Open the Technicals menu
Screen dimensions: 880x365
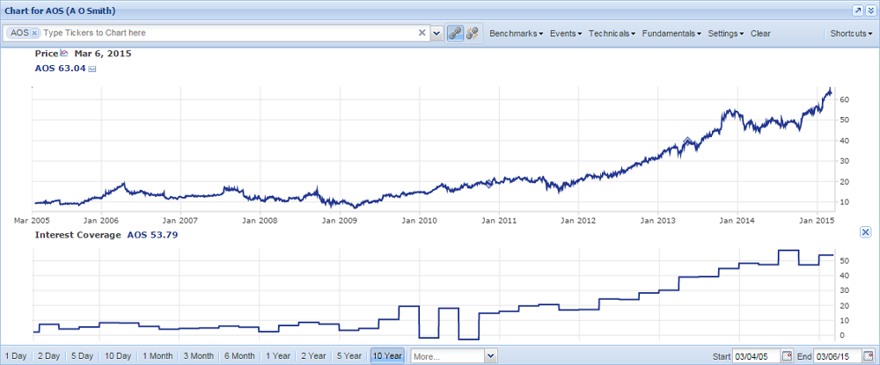click(612, 33)
